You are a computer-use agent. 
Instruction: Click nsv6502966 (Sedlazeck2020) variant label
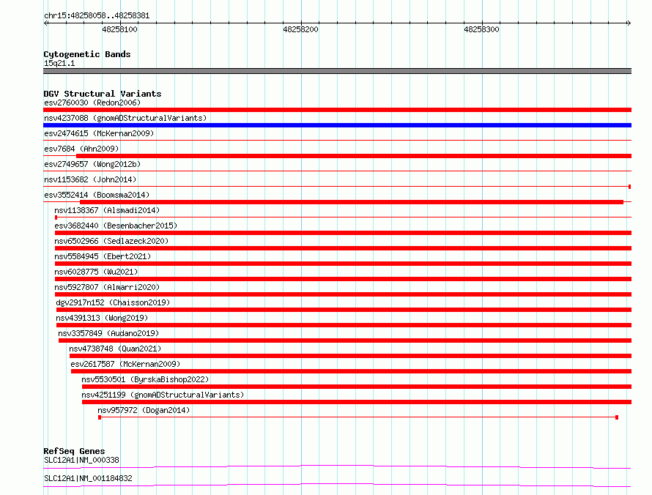coord(111,241)
